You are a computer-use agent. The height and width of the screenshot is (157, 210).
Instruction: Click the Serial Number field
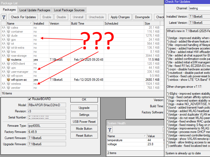tap(47, 117)
